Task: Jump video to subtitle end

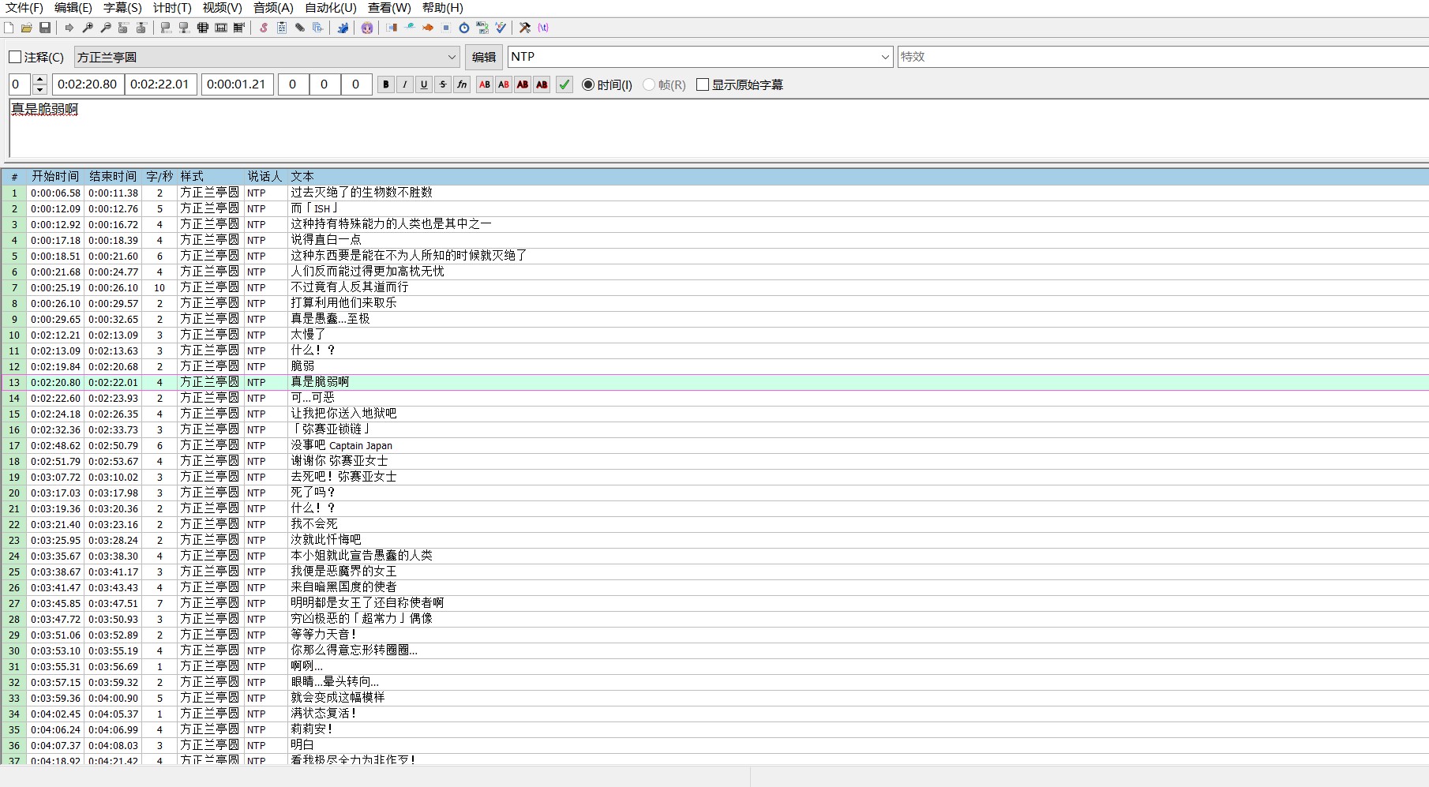Action: [141, 28]
